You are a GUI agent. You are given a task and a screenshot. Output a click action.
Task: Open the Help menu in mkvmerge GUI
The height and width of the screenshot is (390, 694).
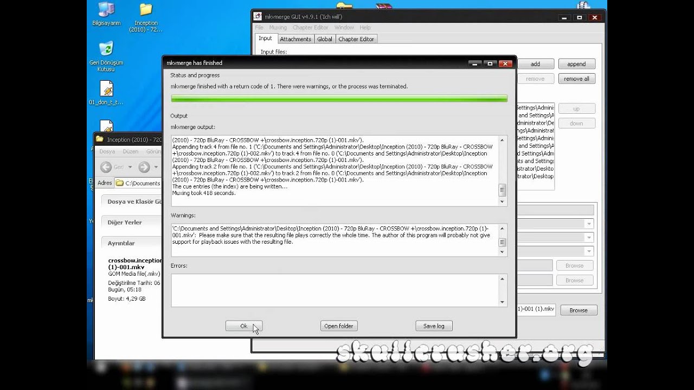(365, 28)
